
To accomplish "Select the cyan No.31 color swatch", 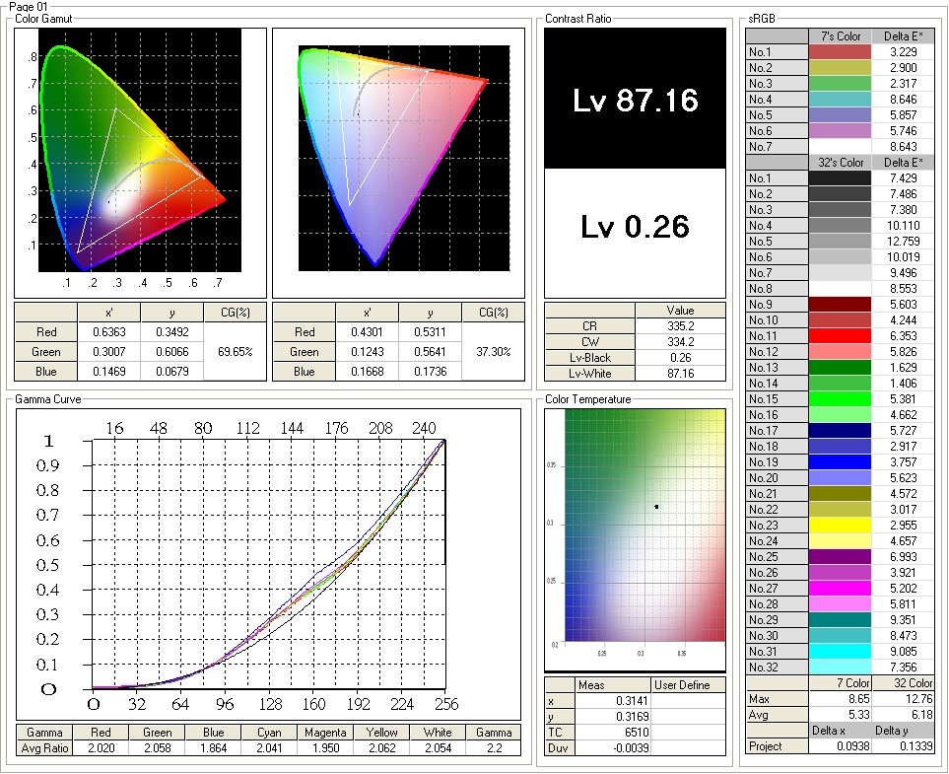I will [x=840, y=651].
